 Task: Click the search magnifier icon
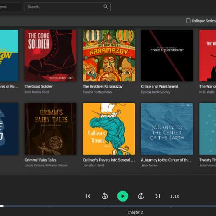pos(106,7)
